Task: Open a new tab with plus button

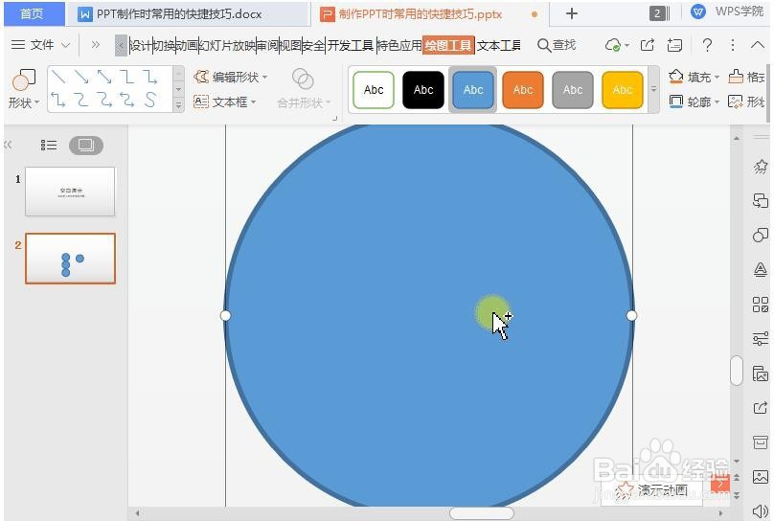Action: click(571, 13)
